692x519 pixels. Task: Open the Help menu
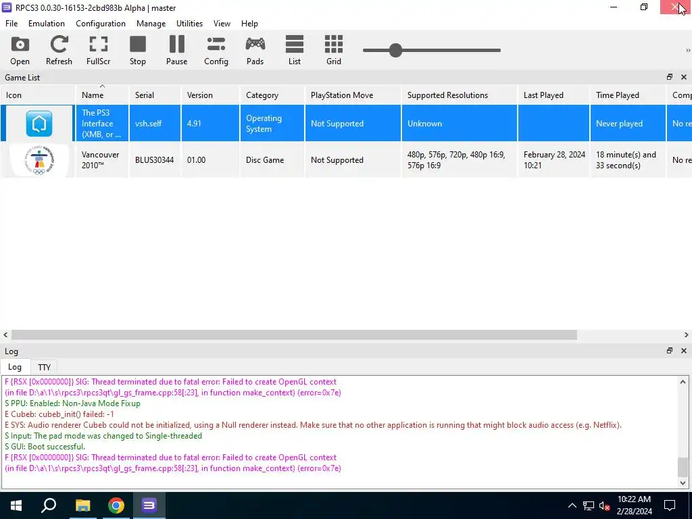click(x=249, y=24)
